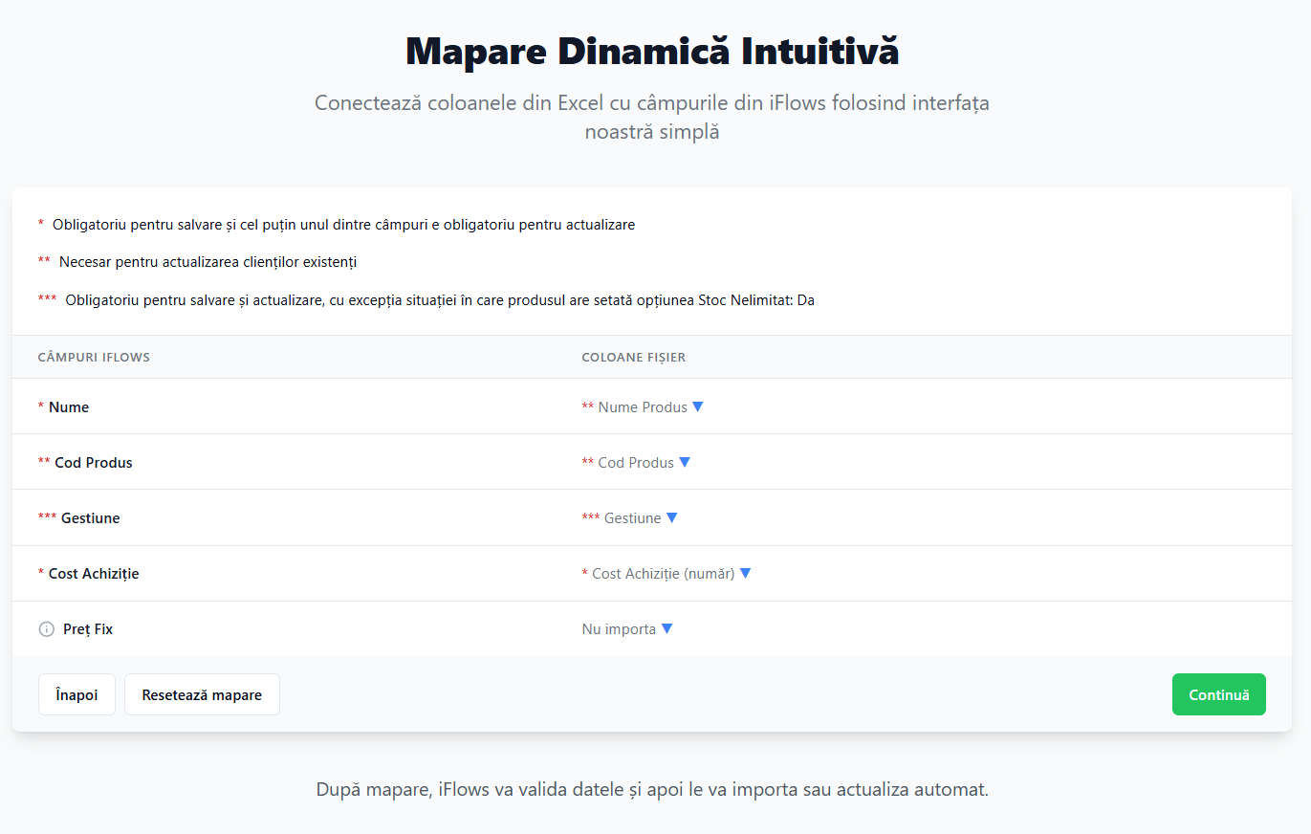Click the Gestiune field label on the left
Image resolution: width=1311 pixels, height=834 pixels.
(90, 518)
